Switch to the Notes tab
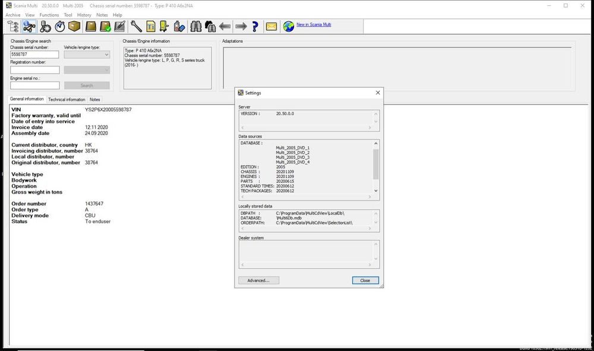This screenshot has height=351, width=594. pos(94,100)
